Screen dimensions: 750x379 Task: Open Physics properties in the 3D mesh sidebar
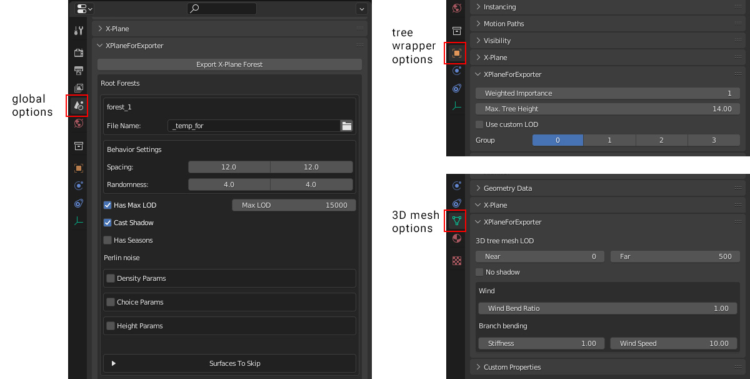click(x=457, y=186)
